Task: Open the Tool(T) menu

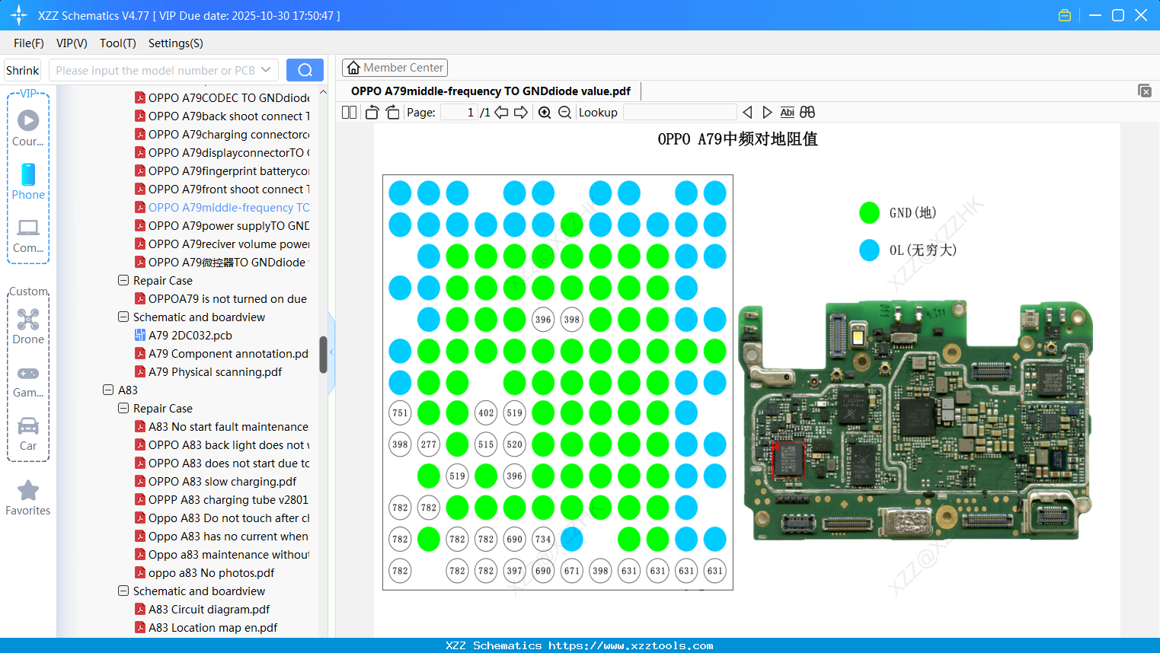Action: [x=117, y=43]
